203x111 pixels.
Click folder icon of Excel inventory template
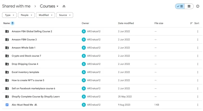click(7, 72)
